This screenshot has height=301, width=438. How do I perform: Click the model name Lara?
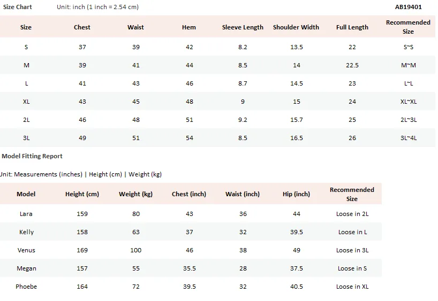click(x=26, y=214)
